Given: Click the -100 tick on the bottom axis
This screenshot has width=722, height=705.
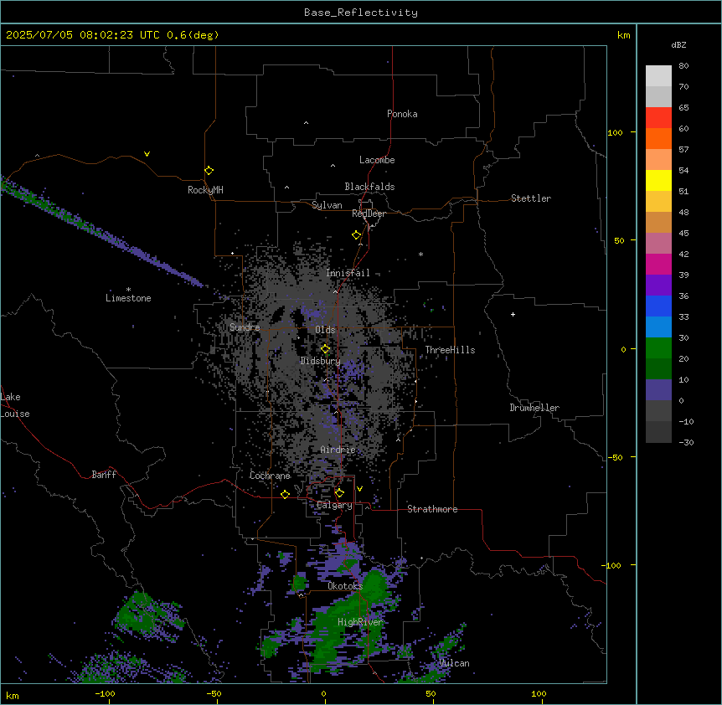Looking at the screenshot, I should 106,693.
